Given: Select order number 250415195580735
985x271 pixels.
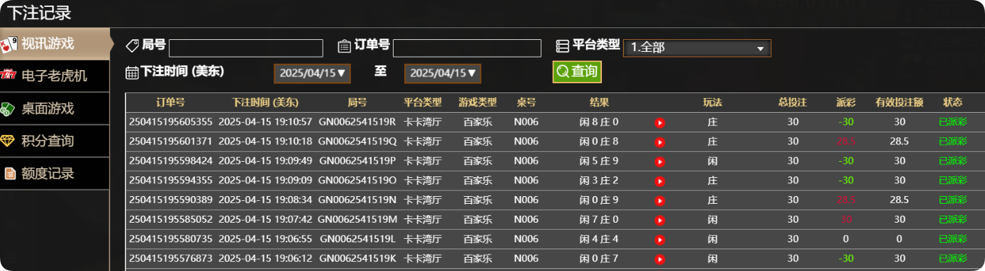Looking at the screenshot, I should pyautogui.click(x=170, y=239).
